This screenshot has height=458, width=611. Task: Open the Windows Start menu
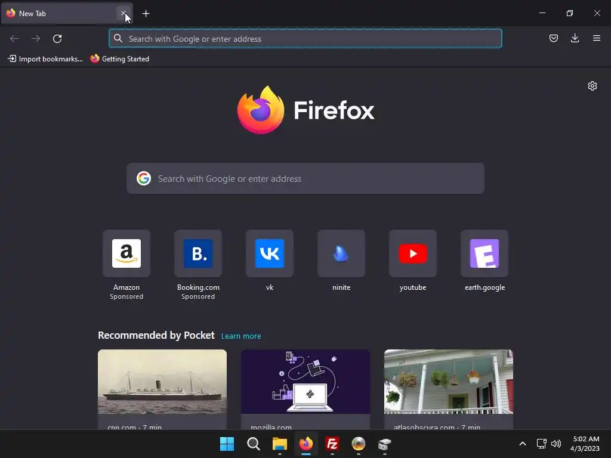[227, 444]
